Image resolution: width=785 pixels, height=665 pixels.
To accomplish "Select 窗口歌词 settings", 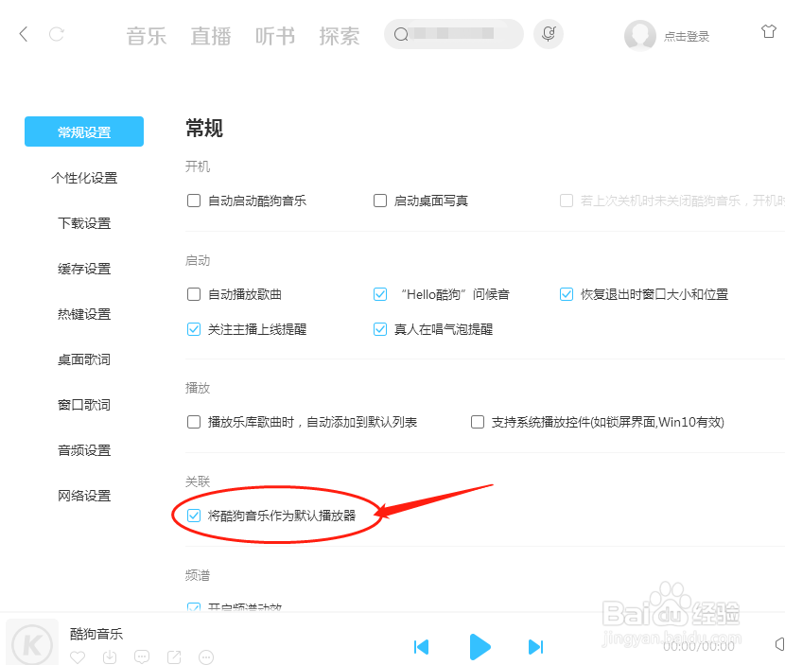I will pos(84,405).
